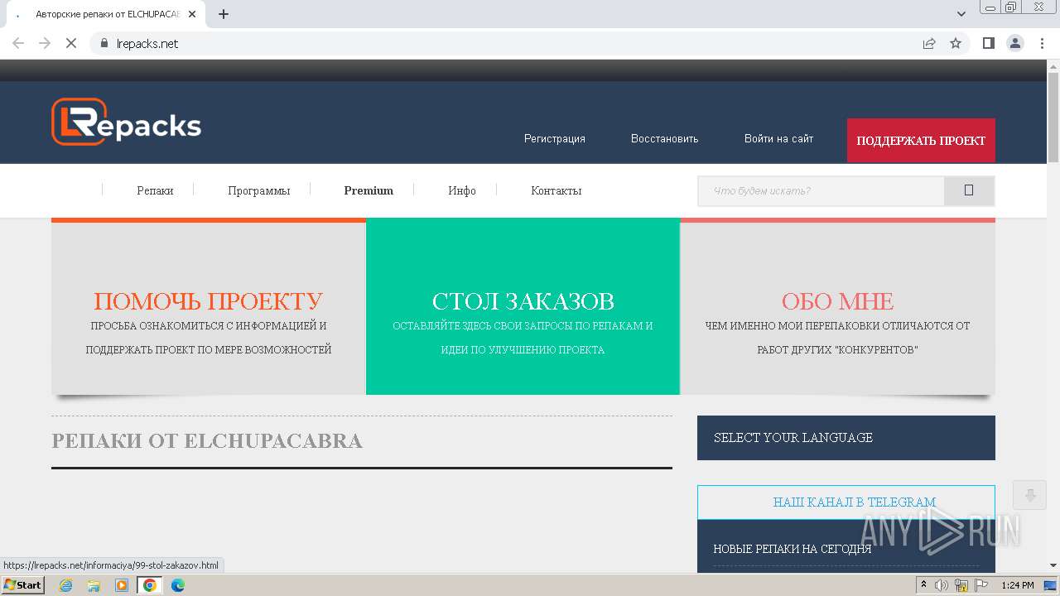The height and width of the screenshot is (596, 1060).
Task: Open the Инфо menu item
Action: click(462, 190)
